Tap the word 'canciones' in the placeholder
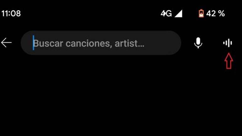Image resolution: width=242 pixels, height=136 pixels. pos(89,43)
